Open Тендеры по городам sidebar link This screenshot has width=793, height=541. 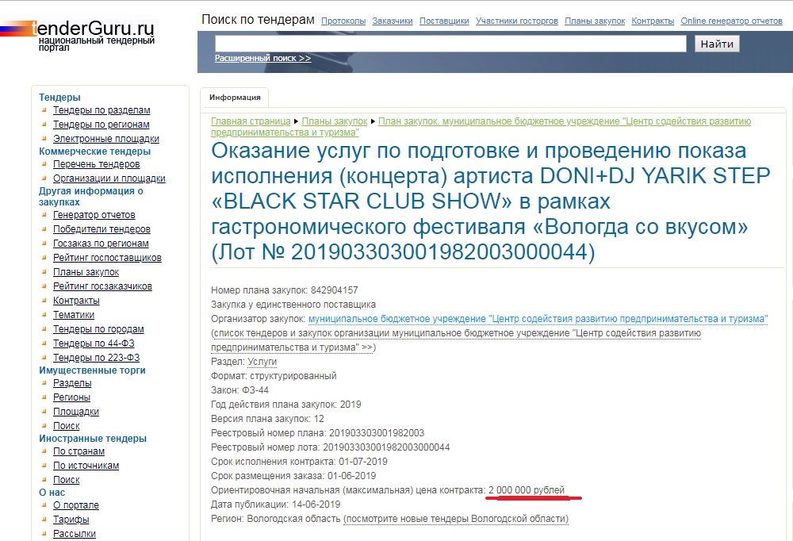(x=98, y=328)
